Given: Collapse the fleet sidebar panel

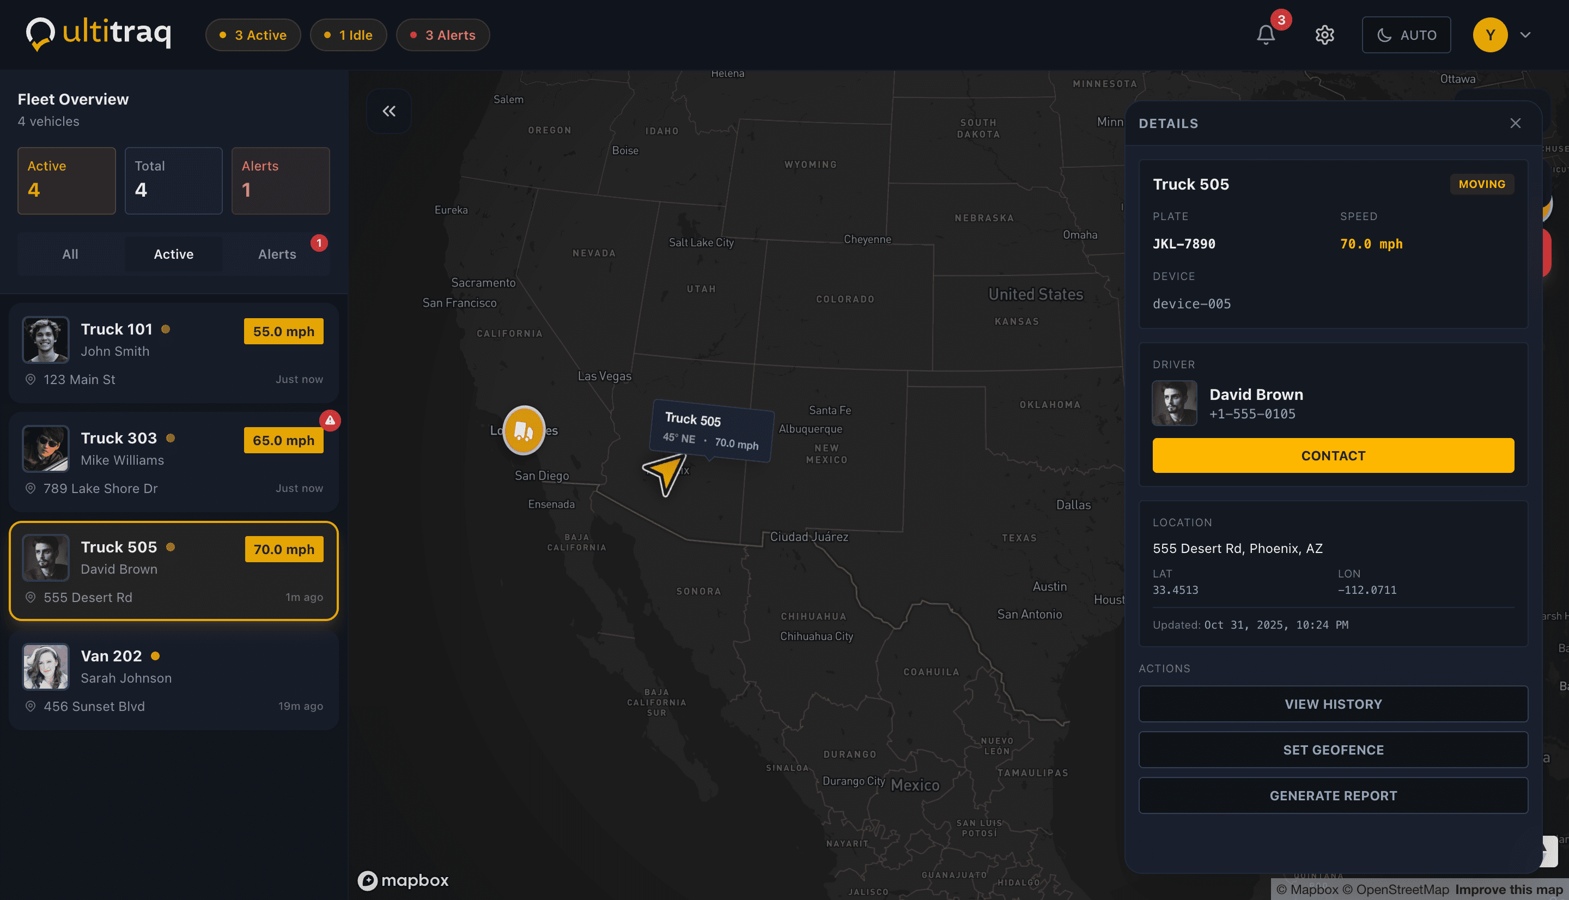Looking at the screenshot, I should click(x=388, y=111).
